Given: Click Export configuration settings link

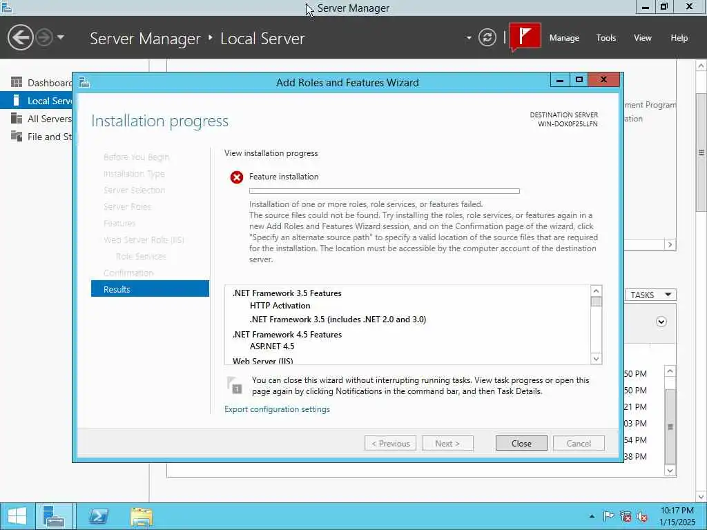Looking at the screenshot, I should coord(277,409).
